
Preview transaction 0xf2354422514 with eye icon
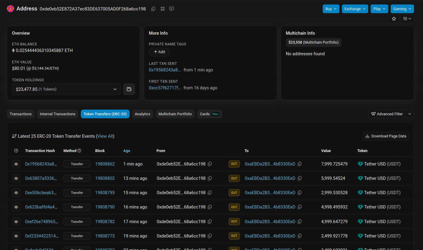(x=16, y=236)
